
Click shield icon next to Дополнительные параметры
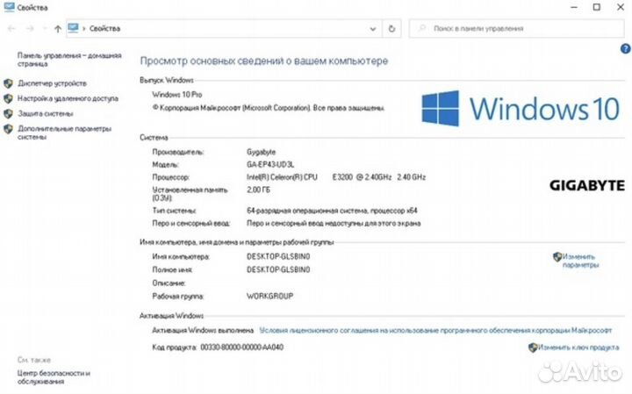pyautogui.click(x=8, y=129)
